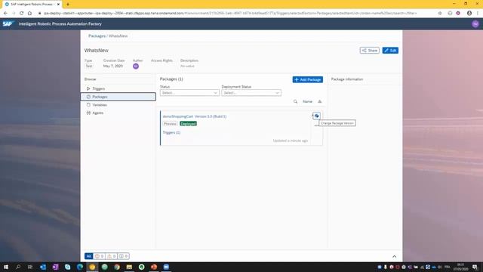Viewport: 483px width, 272px height.
Task: Click the Share button
Action: click(x=369, y=51)
